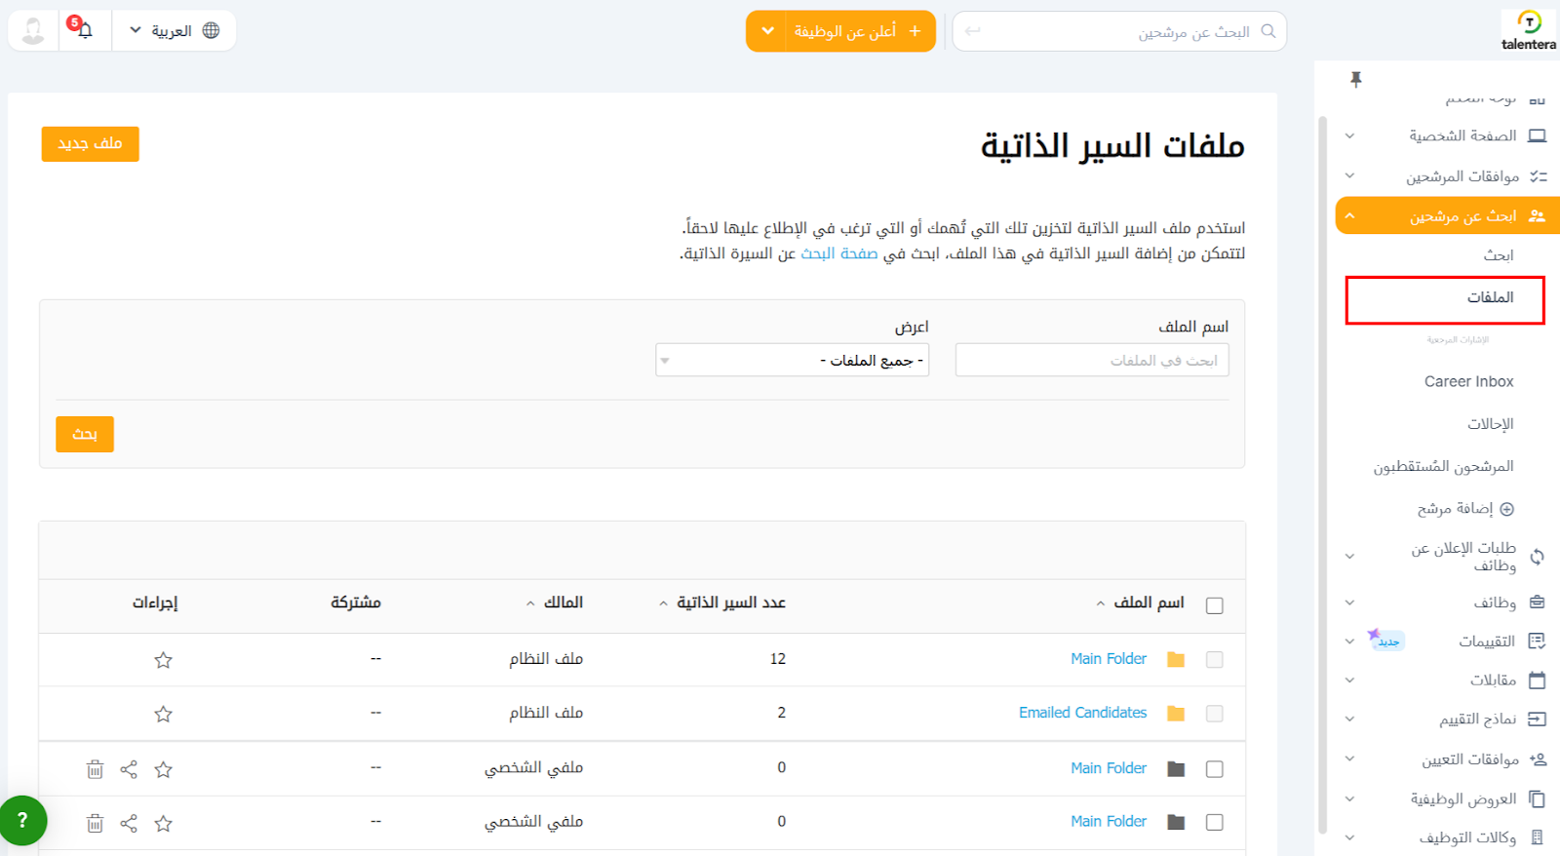Click the notification bell icon

(85, 31)
